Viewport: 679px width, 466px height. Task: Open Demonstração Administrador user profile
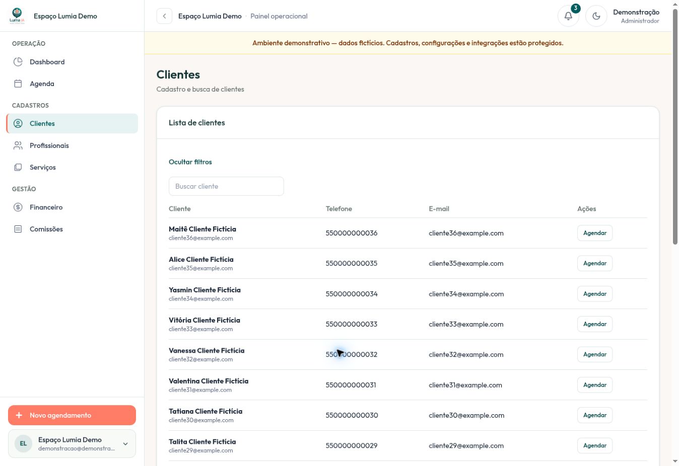(x=636, y=16)
